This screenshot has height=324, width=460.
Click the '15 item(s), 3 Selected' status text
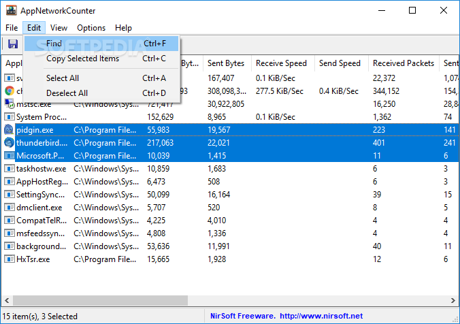pyautogui.click(x=40, y=316)
